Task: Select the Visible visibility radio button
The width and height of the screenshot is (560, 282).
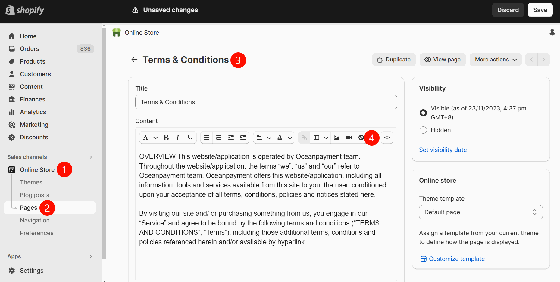Action: click(423, 113)
